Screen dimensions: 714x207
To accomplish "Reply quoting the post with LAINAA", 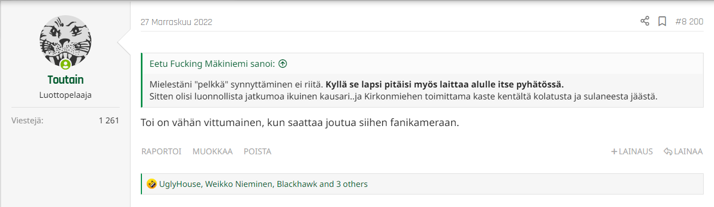I will (x=684, y=152).
